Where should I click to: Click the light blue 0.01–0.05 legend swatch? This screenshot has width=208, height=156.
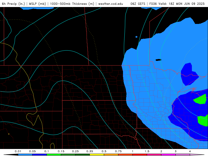click(x=25, y=155)
